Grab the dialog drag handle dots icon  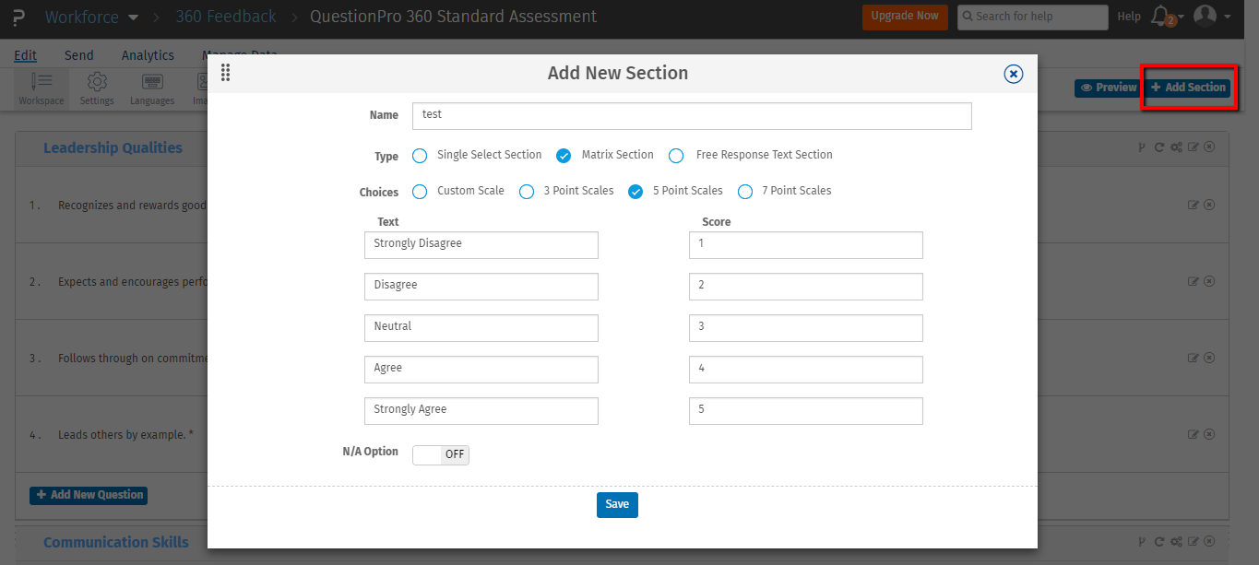point(226,73)
